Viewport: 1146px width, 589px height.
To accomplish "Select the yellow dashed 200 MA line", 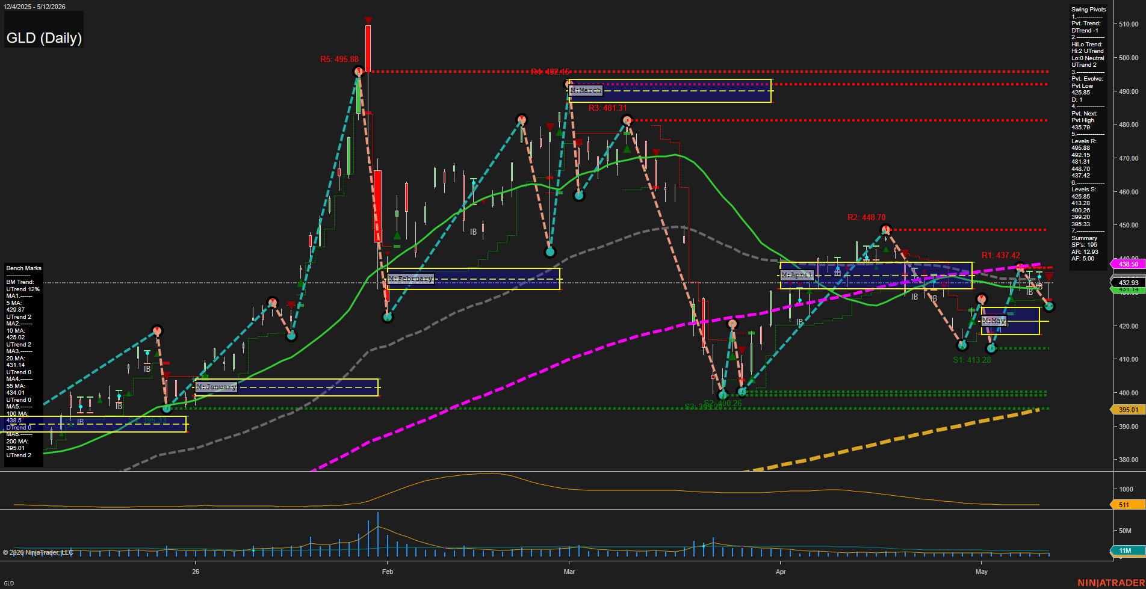I will click(891, 441).
